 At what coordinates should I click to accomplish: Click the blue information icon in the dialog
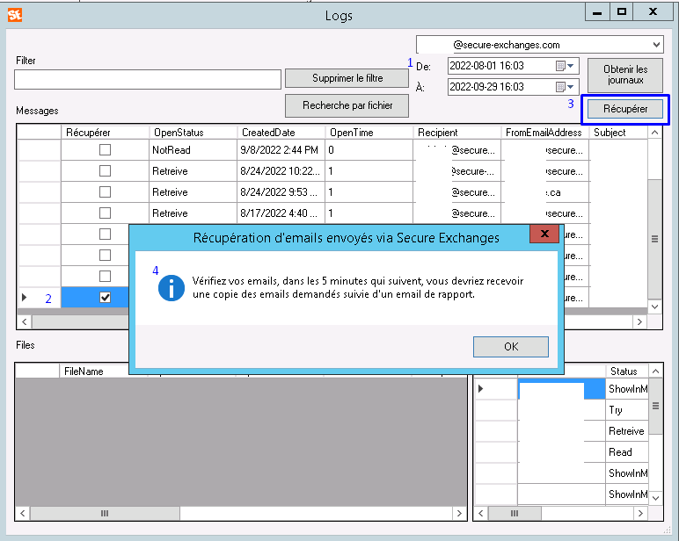pos(171,287)
